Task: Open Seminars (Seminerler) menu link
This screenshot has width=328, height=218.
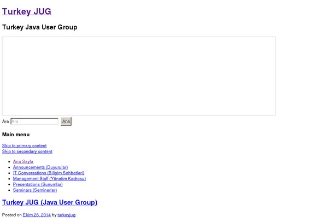Action: click(x=35, y=190)
